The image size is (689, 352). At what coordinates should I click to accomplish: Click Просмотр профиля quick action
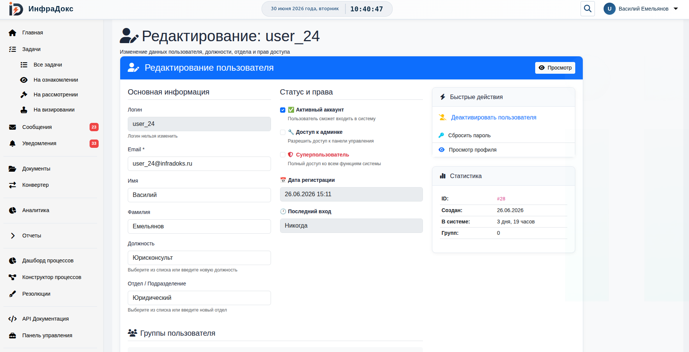tap(472, 150)
